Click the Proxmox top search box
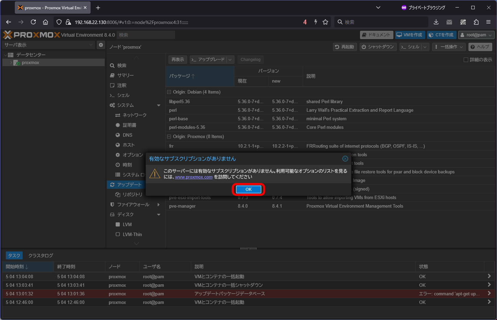This screenshot has width=497, height=320. [146, 35]
